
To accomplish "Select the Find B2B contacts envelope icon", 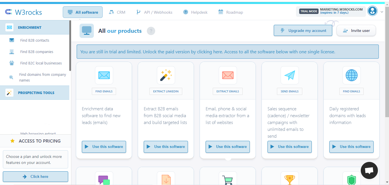I will click(12, 40).
